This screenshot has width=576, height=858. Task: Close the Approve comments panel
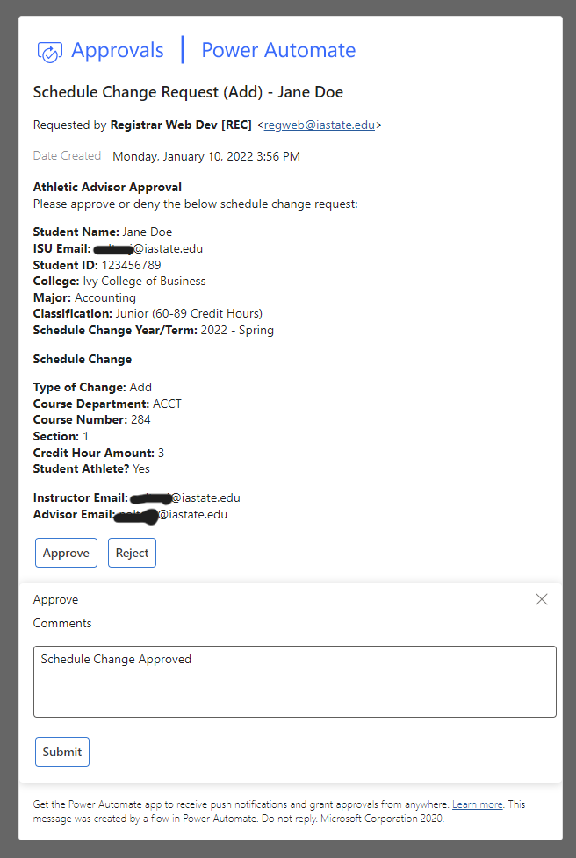tap(542, 599)
